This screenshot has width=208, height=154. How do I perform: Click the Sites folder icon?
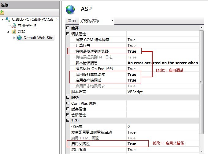click(x=14, y=32)
